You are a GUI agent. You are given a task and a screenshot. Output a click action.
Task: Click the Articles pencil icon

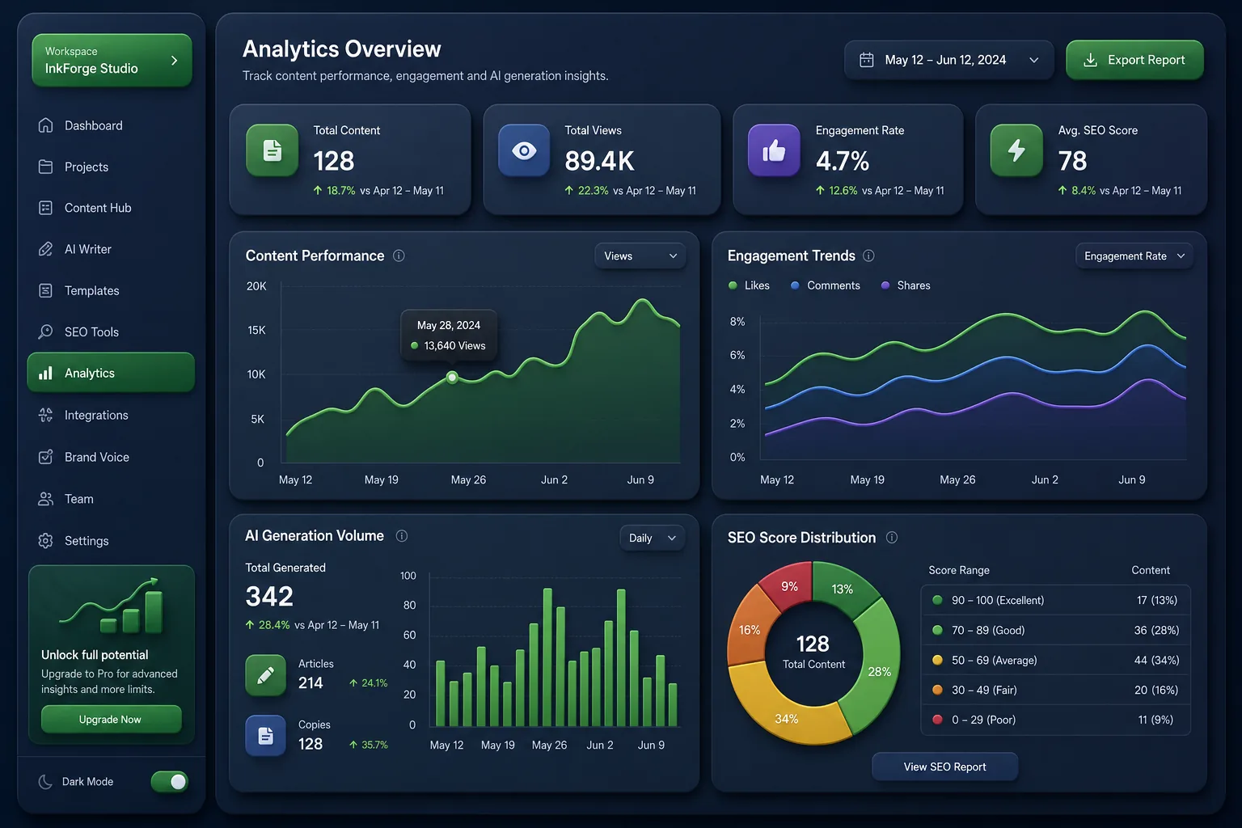[265, 675]
